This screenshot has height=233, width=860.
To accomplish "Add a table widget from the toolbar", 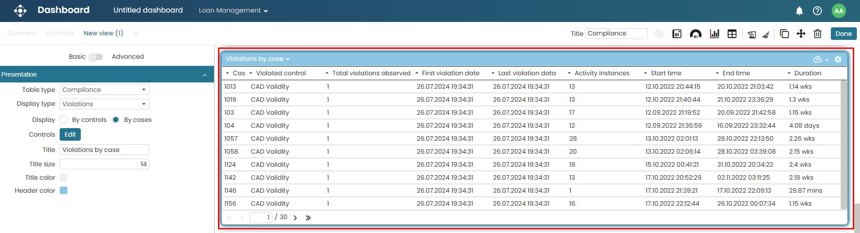I will pos(732,34).
